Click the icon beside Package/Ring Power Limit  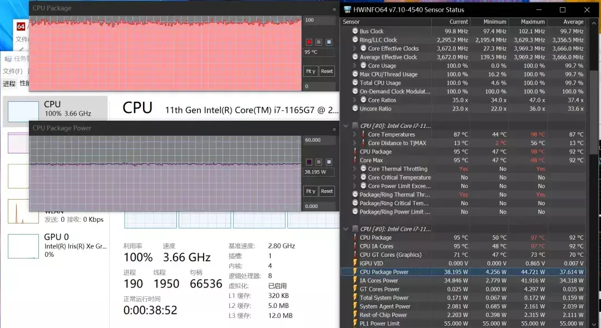pyautogui.click(x=355, y=212)
